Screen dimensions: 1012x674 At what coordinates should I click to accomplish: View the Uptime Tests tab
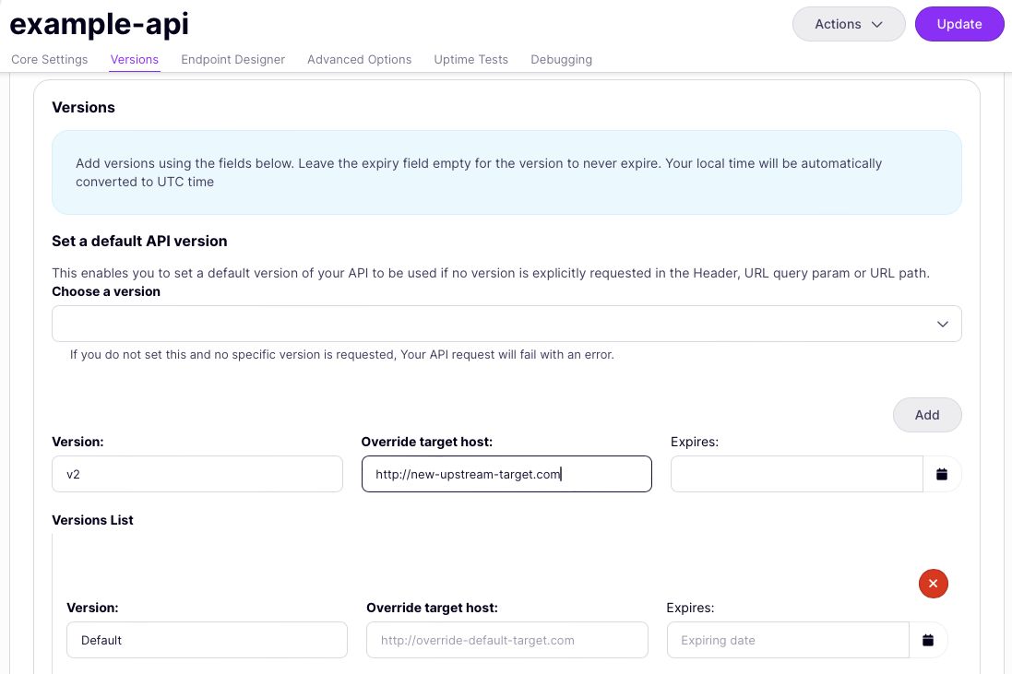(x=470, y=59)
